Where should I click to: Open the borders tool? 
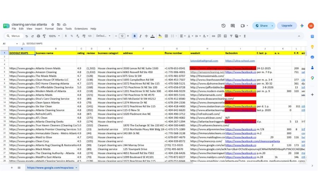tap(166, 36)
